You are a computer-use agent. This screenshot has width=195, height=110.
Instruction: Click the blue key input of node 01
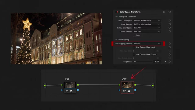tap(62, 90)
